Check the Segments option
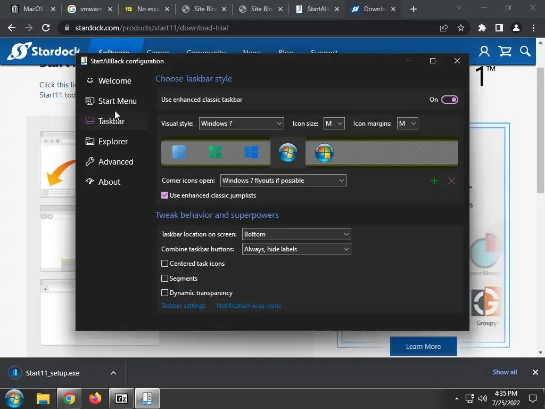This screenshot has height=409, width=545. point(165,278)
